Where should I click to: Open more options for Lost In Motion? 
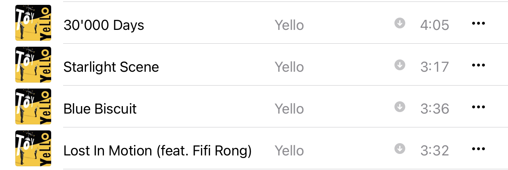[x=478, y=149]
